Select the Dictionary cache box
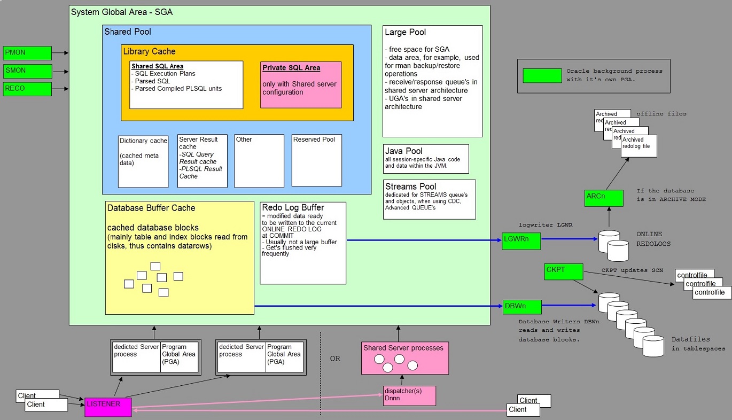732x420 pixels. (143, 161)
